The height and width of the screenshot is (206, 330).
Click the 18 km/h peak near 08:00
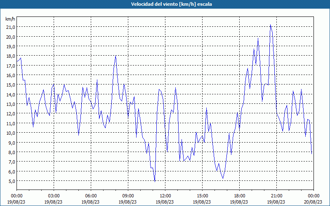116,56
